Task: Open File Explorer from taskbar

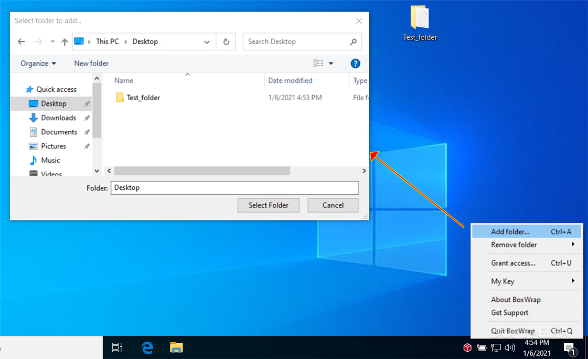Action: (x=176, y=348)
